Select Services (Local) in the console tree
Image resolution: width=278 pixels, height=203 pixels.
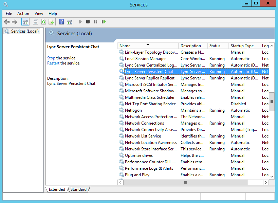point(22,31)
